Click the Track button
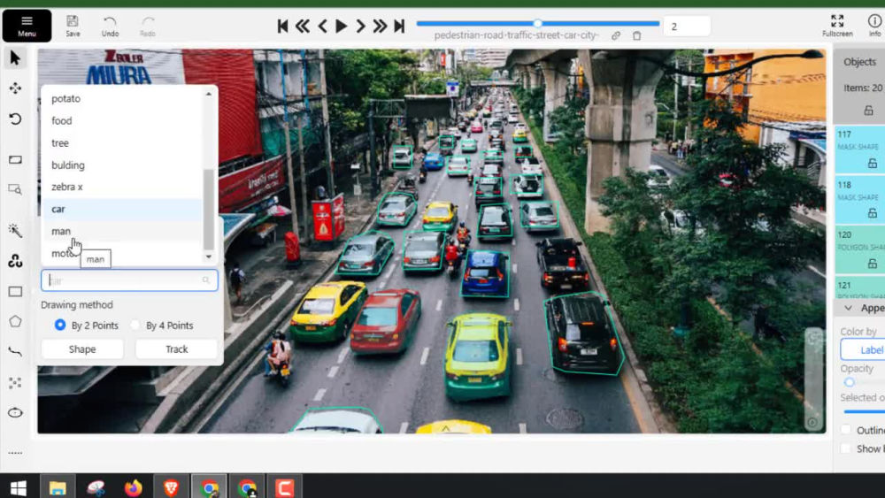The width and height of the screenshot is (885, 498). pos(177,349)
